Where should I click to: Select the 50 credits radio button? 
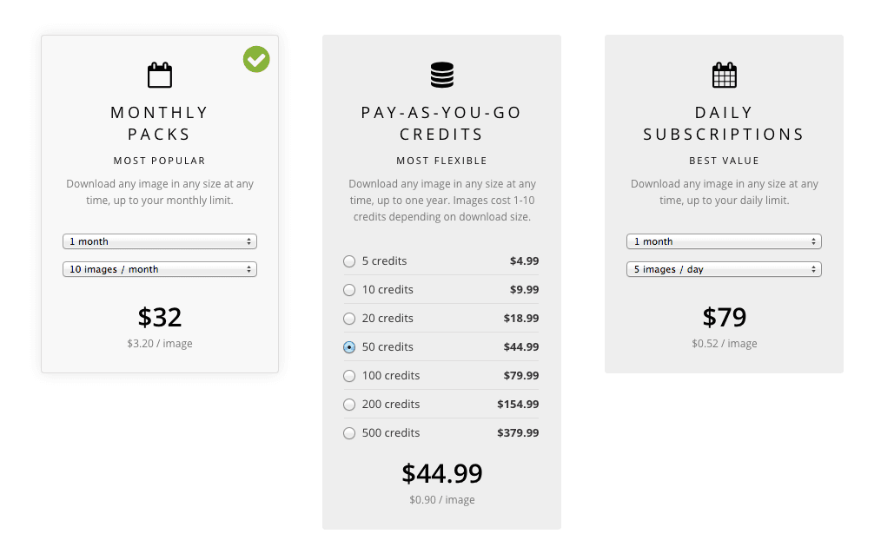(x=349, y=347)
